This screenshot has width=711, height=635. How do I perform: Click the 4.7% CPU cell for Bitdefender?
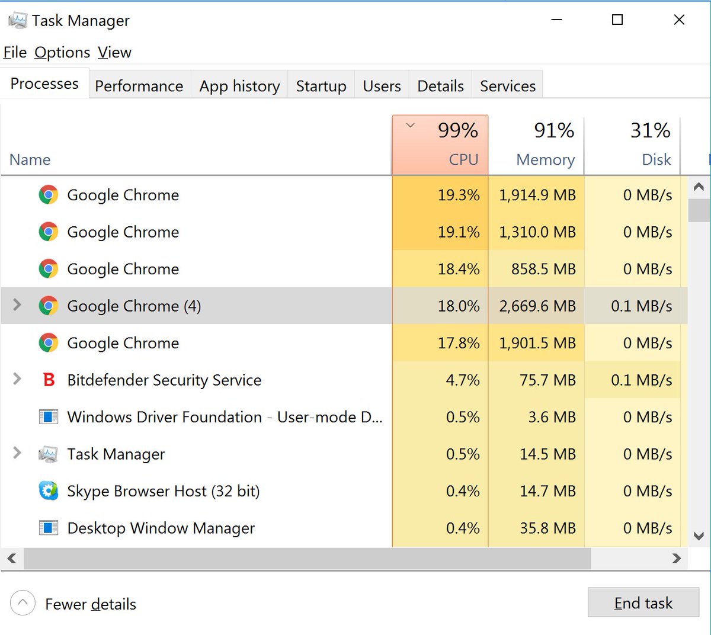pyautogui.click(x=440, y=380)
